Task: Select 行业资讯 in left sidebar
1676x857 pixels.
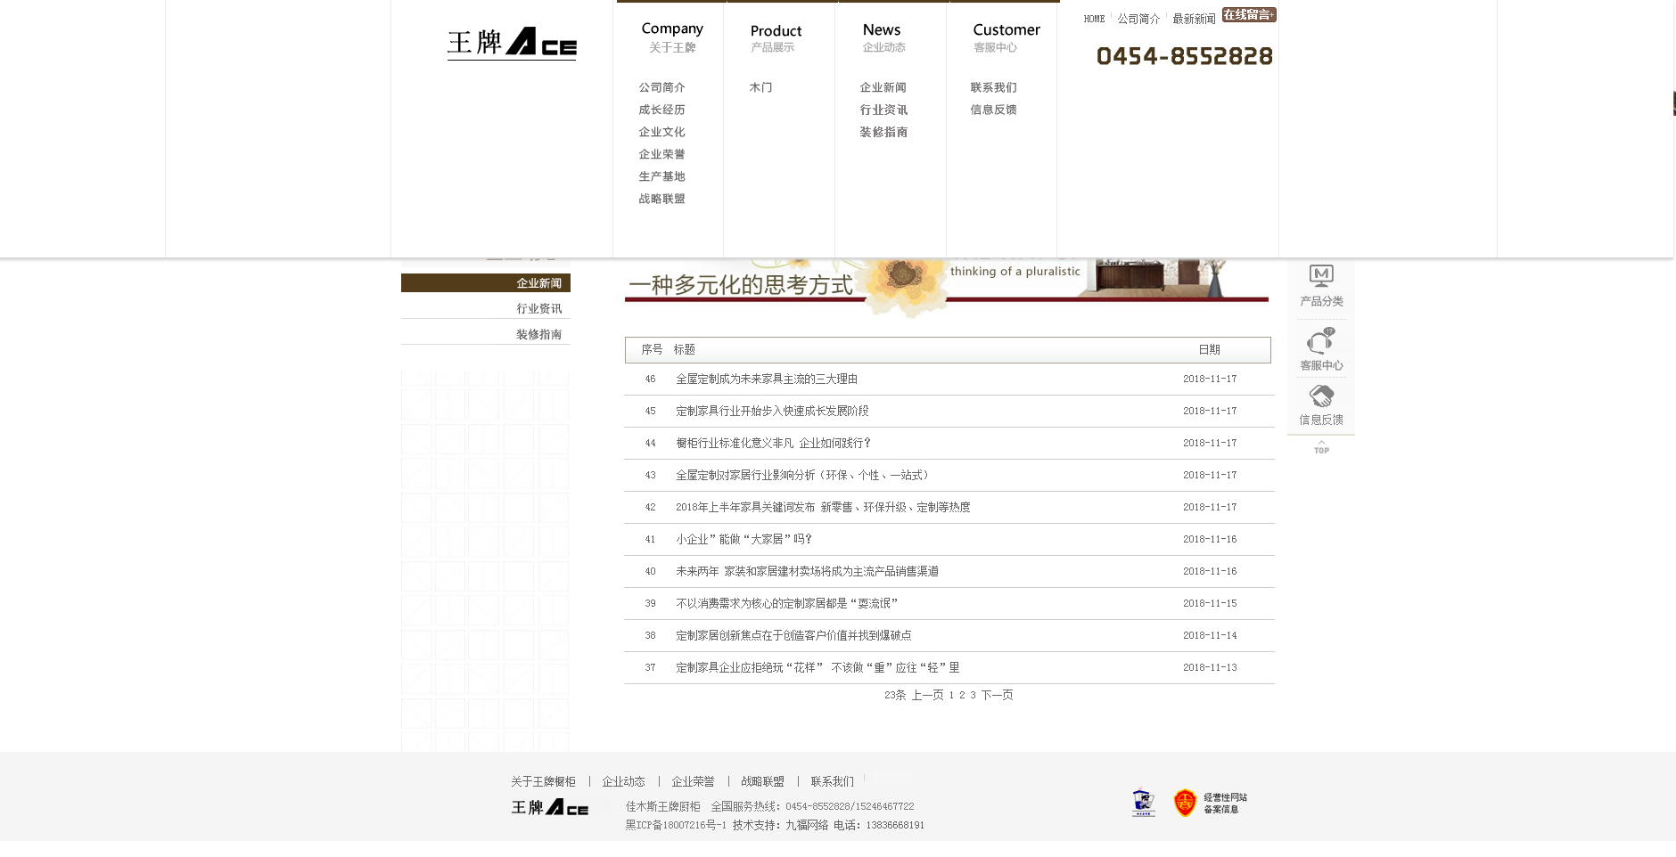Action: (538, 308)
